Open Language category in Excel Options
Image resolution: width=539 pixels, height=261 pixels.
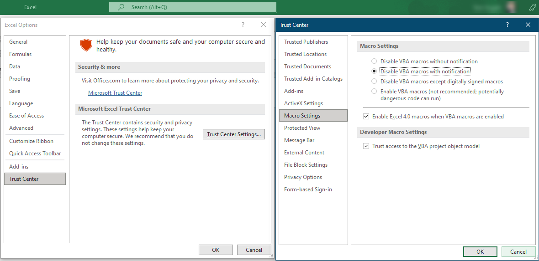[35, 103]
